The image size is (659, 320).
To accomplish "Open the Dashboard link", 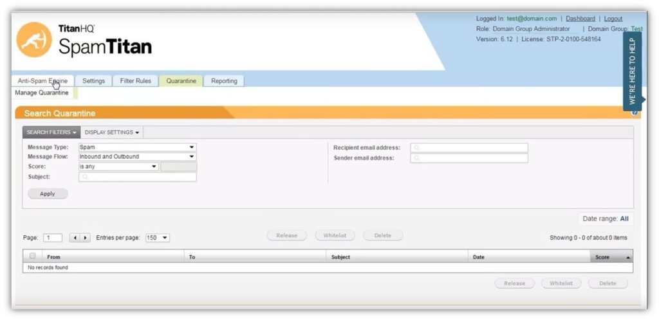I will 580,19.
